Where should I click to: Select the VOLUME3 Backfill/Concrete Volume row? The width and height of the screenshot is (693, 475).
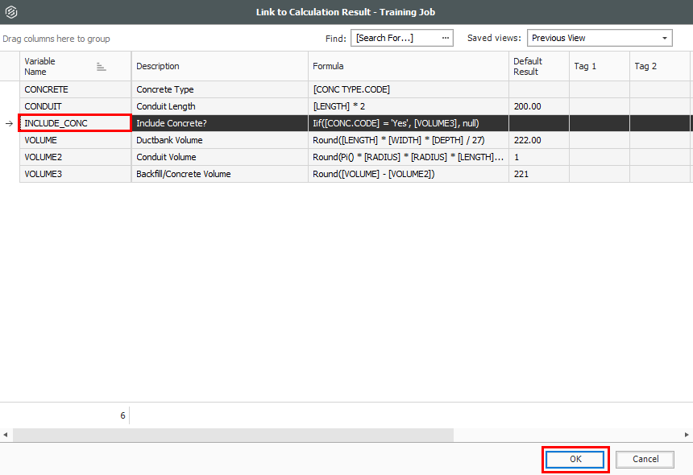point(75,174)
